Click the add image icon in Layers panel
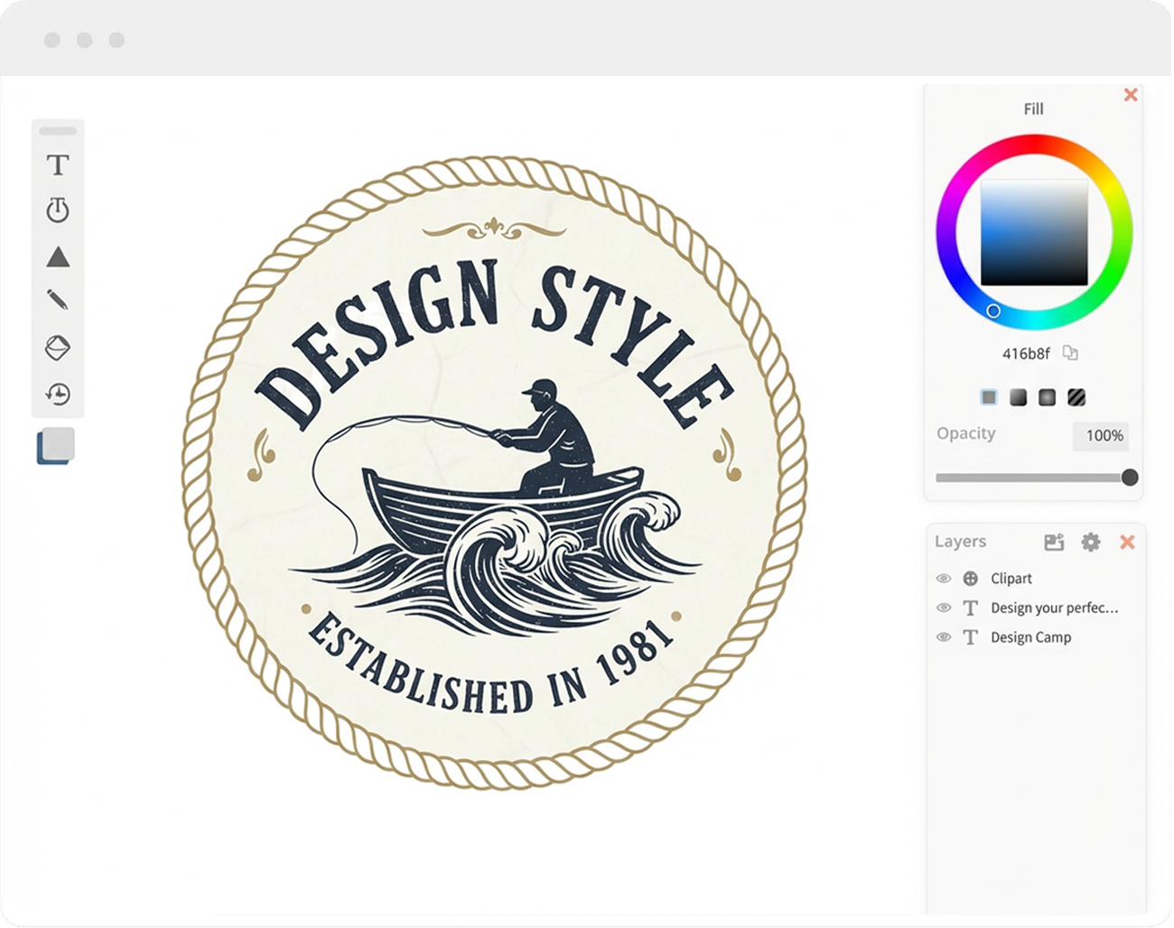Viewport: 1174px width, 928px height. (x=1054, y=543)
